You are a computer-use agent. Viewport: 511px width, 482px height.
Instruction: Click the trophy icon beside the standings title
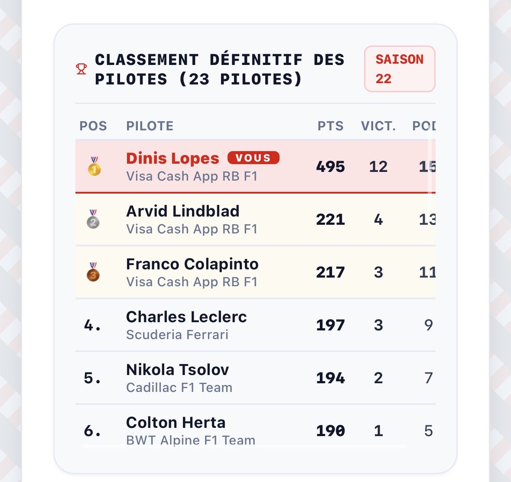81,69
